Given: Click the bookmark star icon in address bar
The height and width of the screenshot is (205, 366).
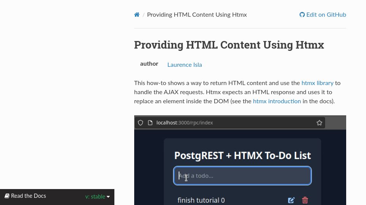Looking at the screenshot, I should pos(319,123).
